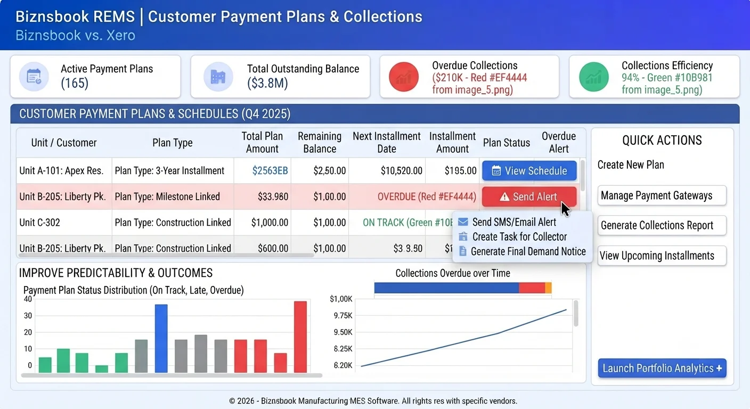The width and height of the screenshot is (750, 409).
Task: Open View Upcoming Installments
Action: (662, 256)
